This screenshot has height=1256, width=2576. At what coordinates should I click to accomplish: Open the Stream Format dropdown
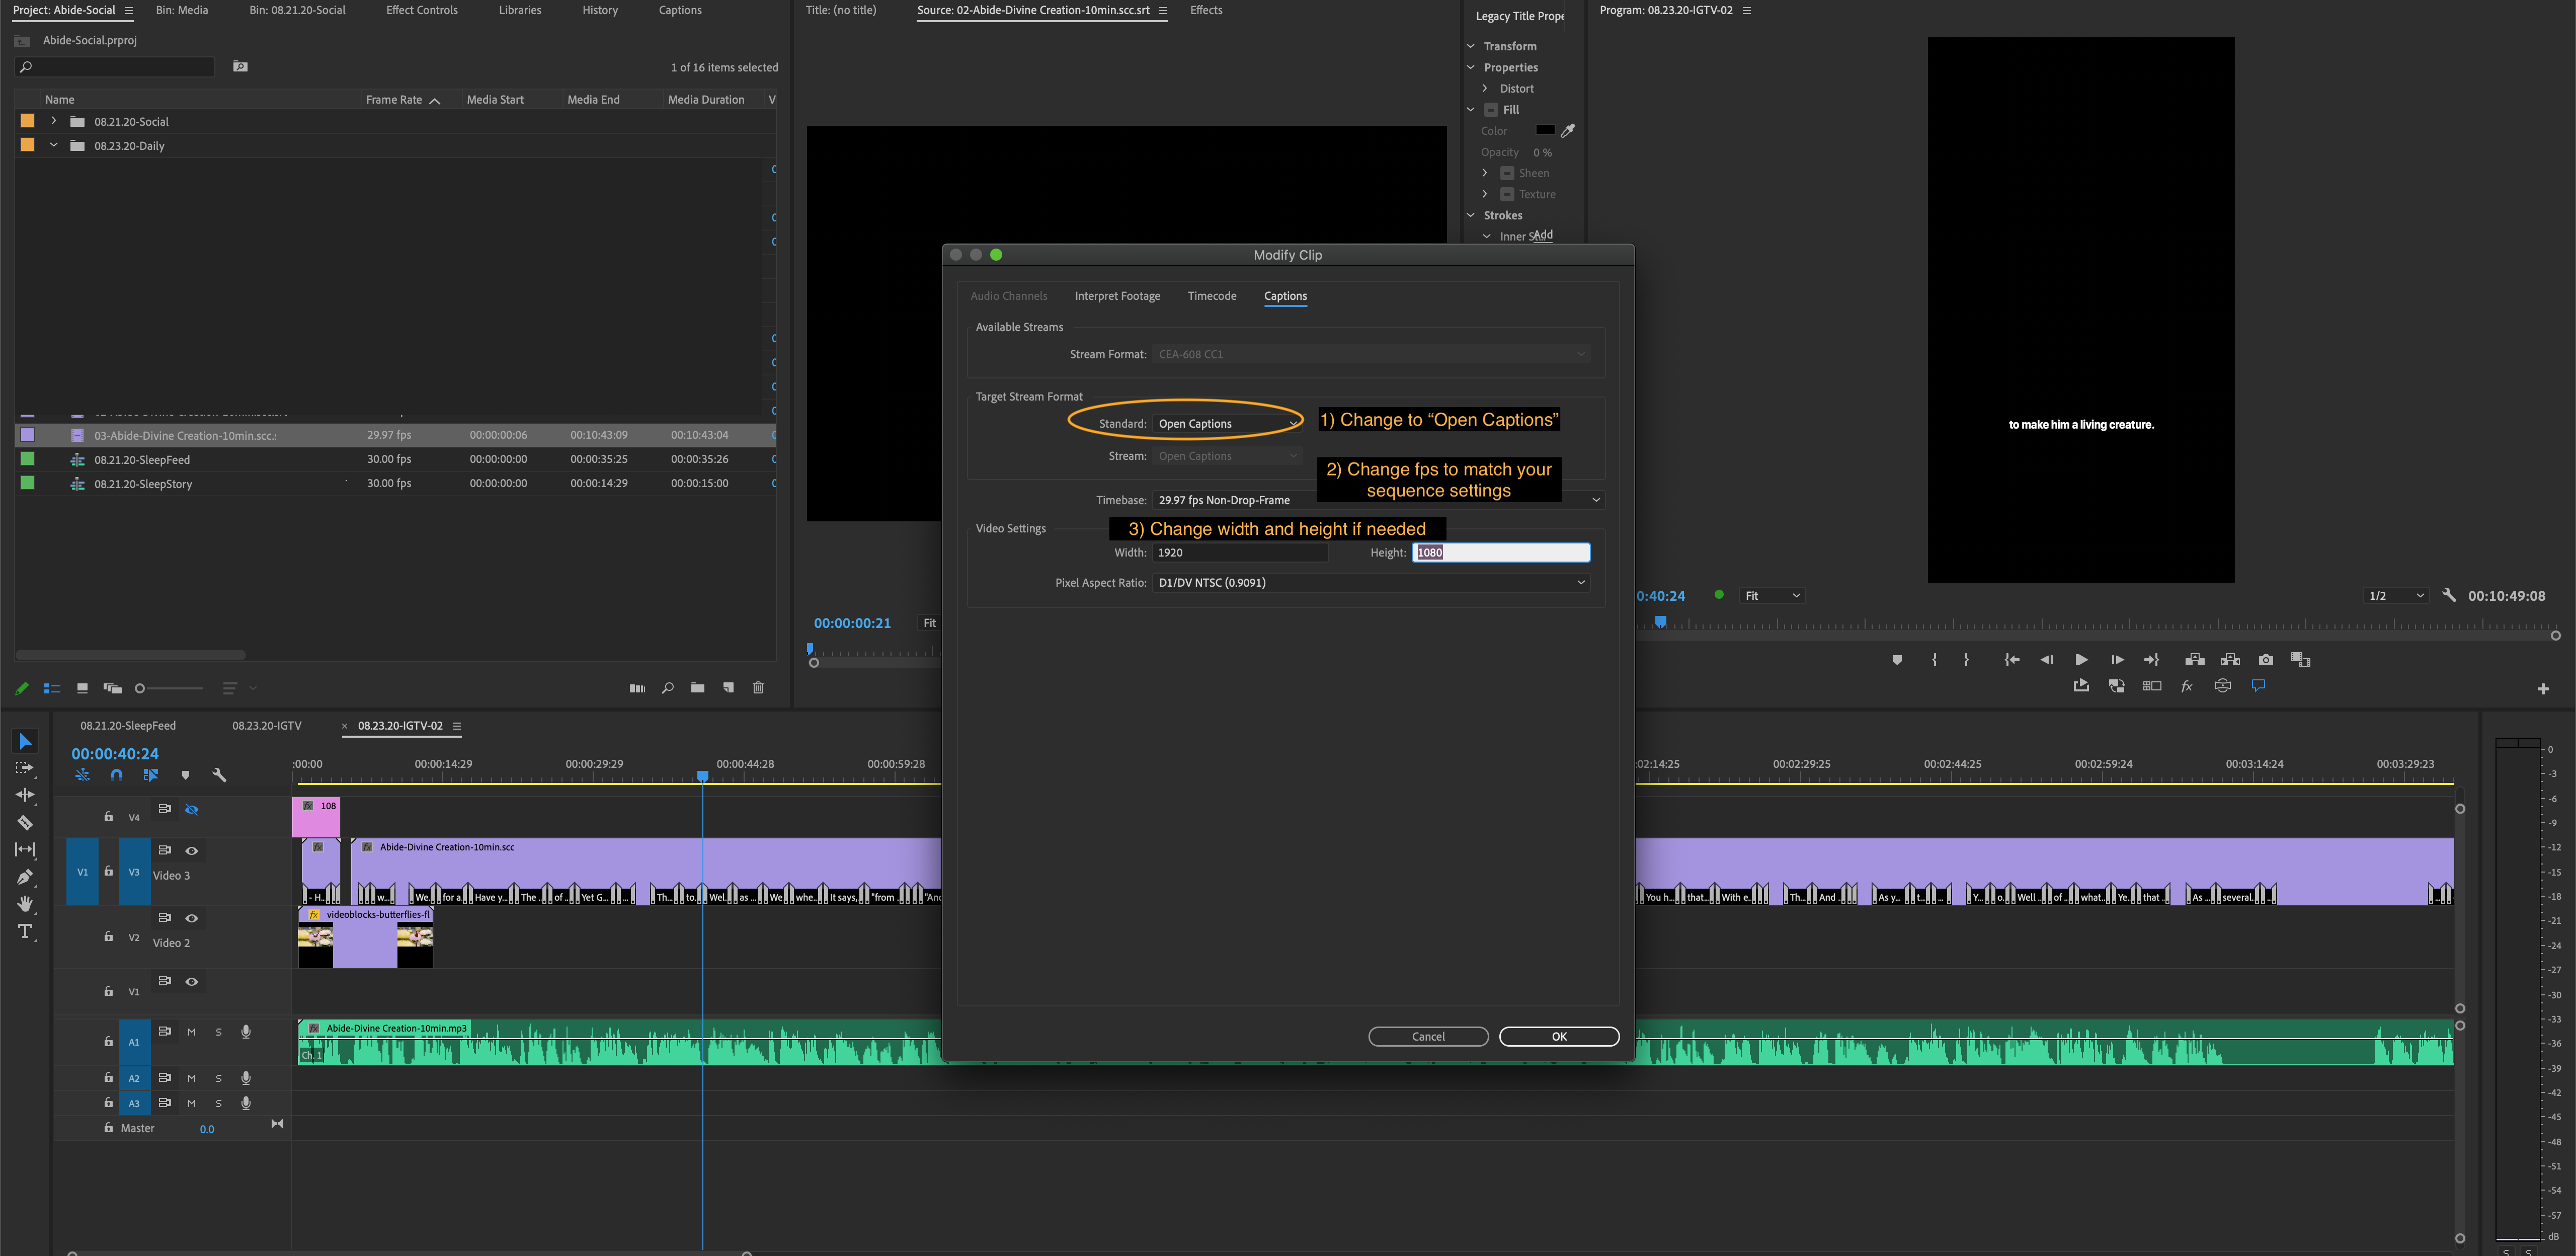[1370, 353]
